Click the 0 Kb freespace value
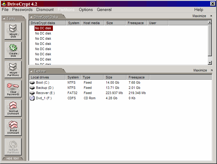This screenshot has width=217, height=164. coord(132,98)
